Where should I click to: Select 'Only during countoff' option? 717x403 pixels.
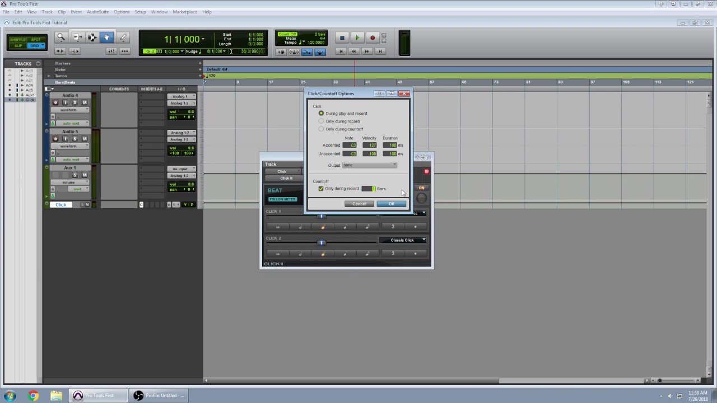321,129
